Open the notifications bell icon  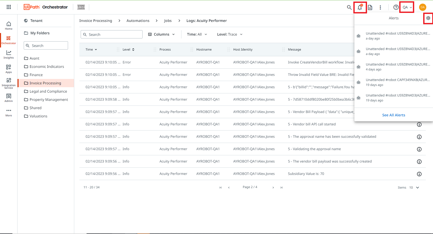pyautogui.click(x=360, y=7)
